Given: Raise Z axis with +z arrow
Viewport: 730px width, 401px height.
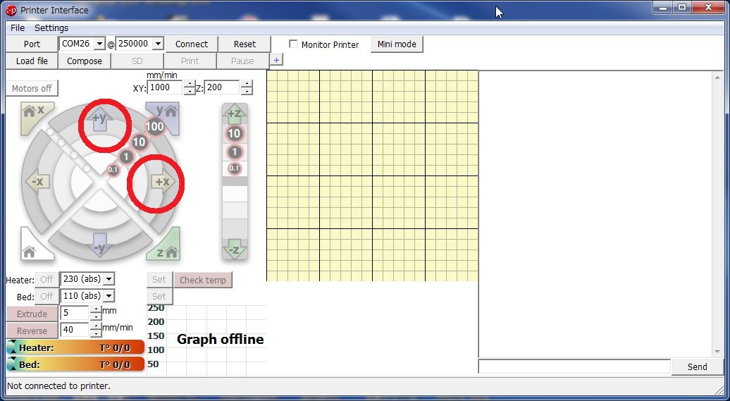Looking at the screenshot, I should click(235, 113).
